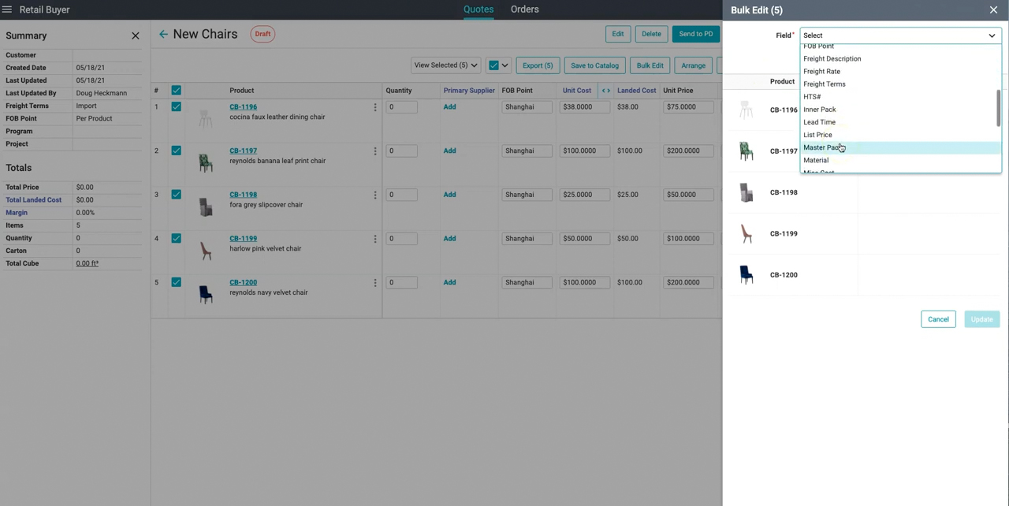1009x506 pixels.
Task: Toggle the select-all checkbox in table header
Action: [177, 91]
